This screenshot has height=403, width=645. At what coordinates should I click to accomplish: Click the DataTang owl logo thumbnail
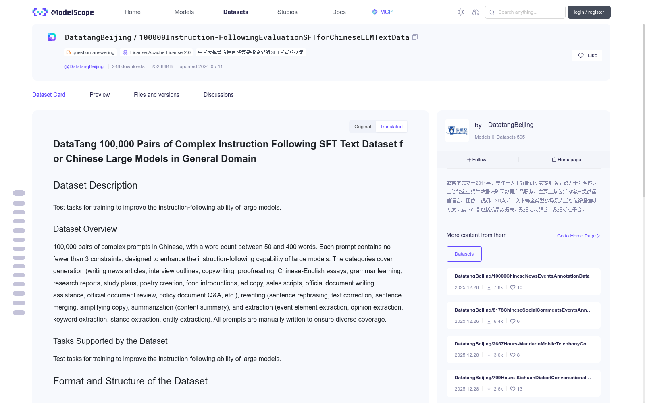[x=457, y=130]
